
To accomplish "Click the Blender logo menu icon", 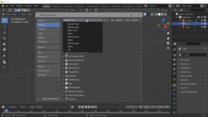I will pos(3,6).
